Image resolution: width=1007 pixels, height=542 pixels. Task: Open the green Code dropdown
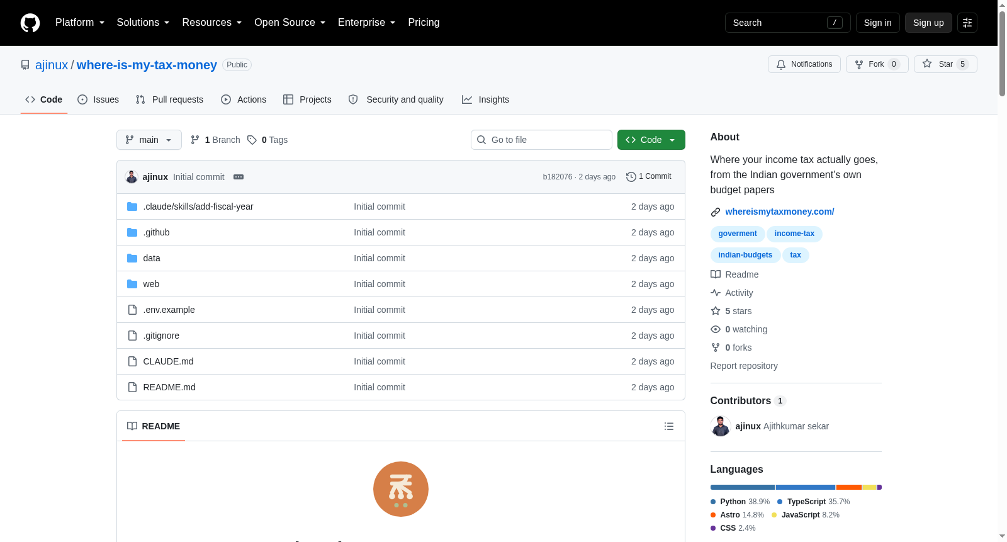pos(651,140)
